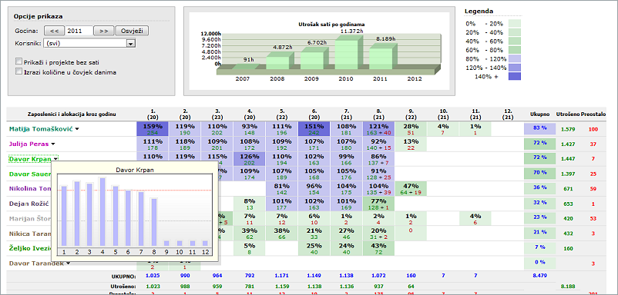Click the 140% + legend color swatch
Image resolution: width=618 pixels, height=295 pixels.
pyautogui.click(x=515, y=77)
